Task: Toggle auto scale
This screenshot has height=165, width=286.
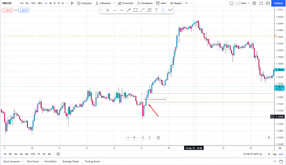Action: [x=281, y=154]
